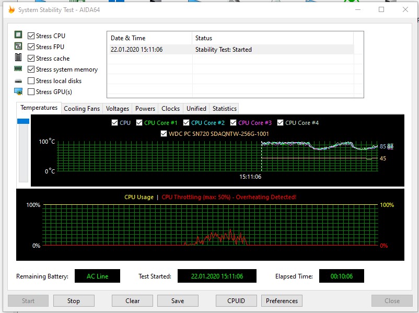The height and width of the screenshot is (313, 419).
Task: Enable the Stress GPU(s) checkbox
Action: coord(31,92)
